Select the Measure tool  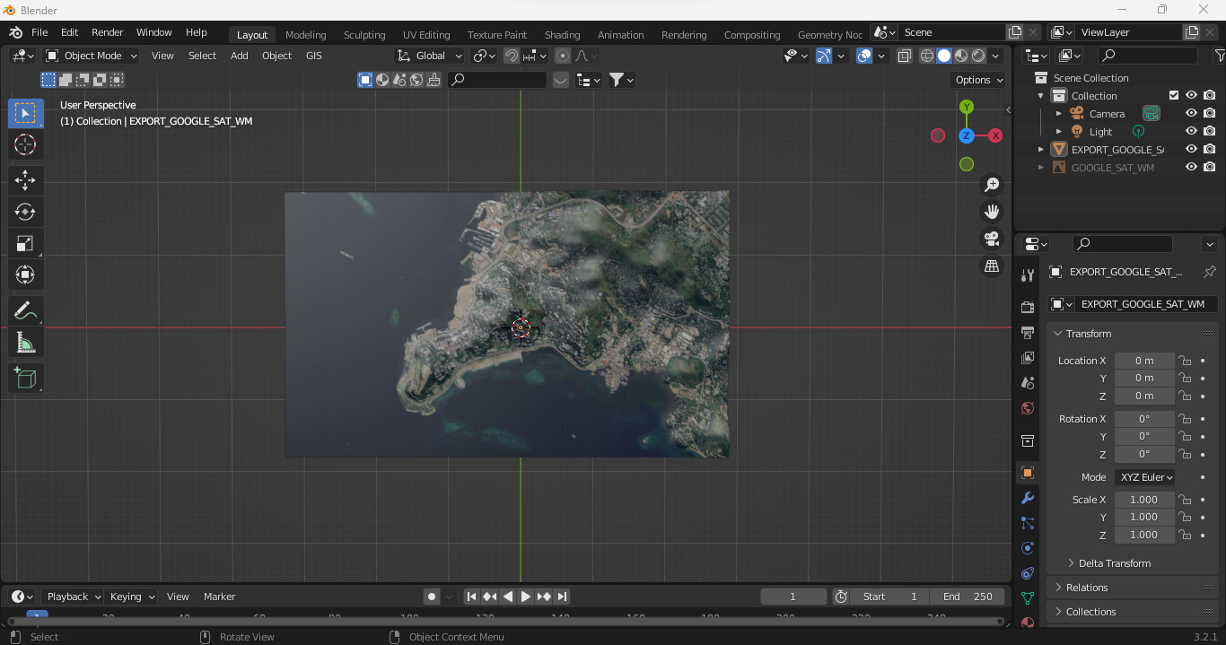point(25,342)
